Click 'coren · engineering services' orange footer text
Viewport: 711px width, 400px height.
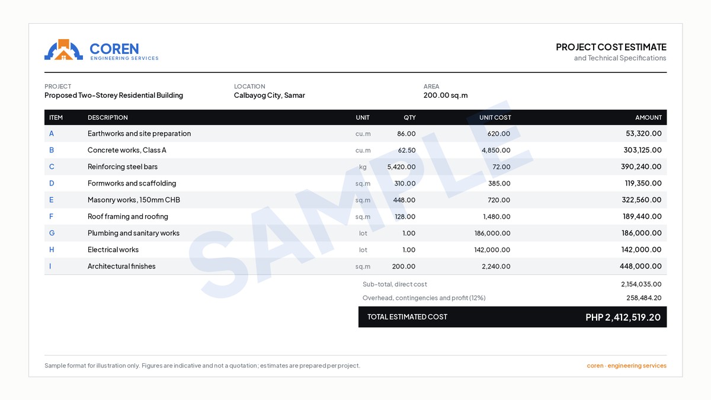(626, 366)
